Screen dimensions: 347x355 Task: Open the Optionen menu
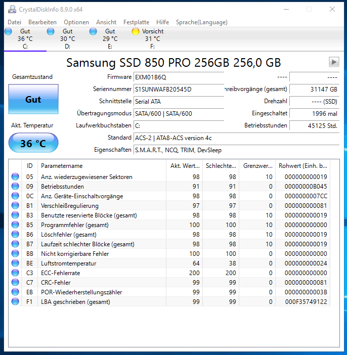[x=76, y=22]
